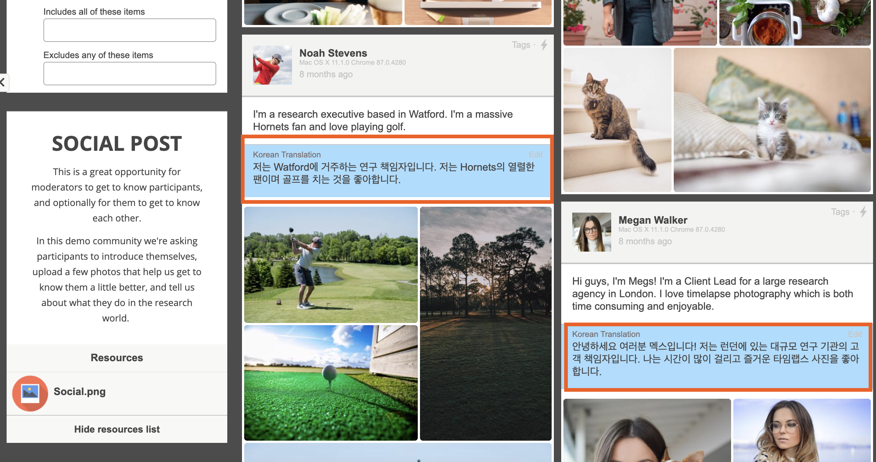Click Megan Walker profile avatar
This screenshot has width=876, height=462.
(x=591, y=232)
